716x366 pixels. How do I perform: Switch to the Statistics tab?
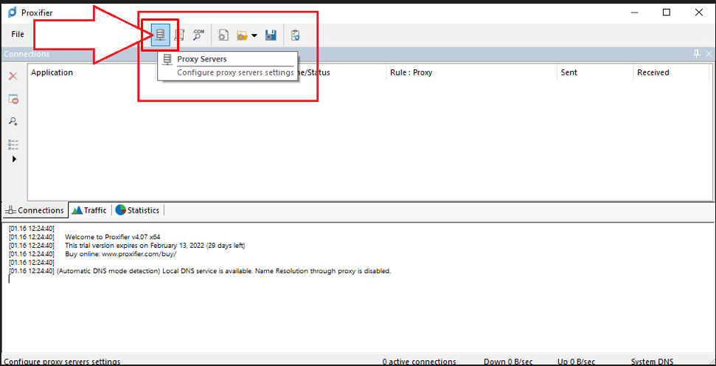tap(137, 210)
